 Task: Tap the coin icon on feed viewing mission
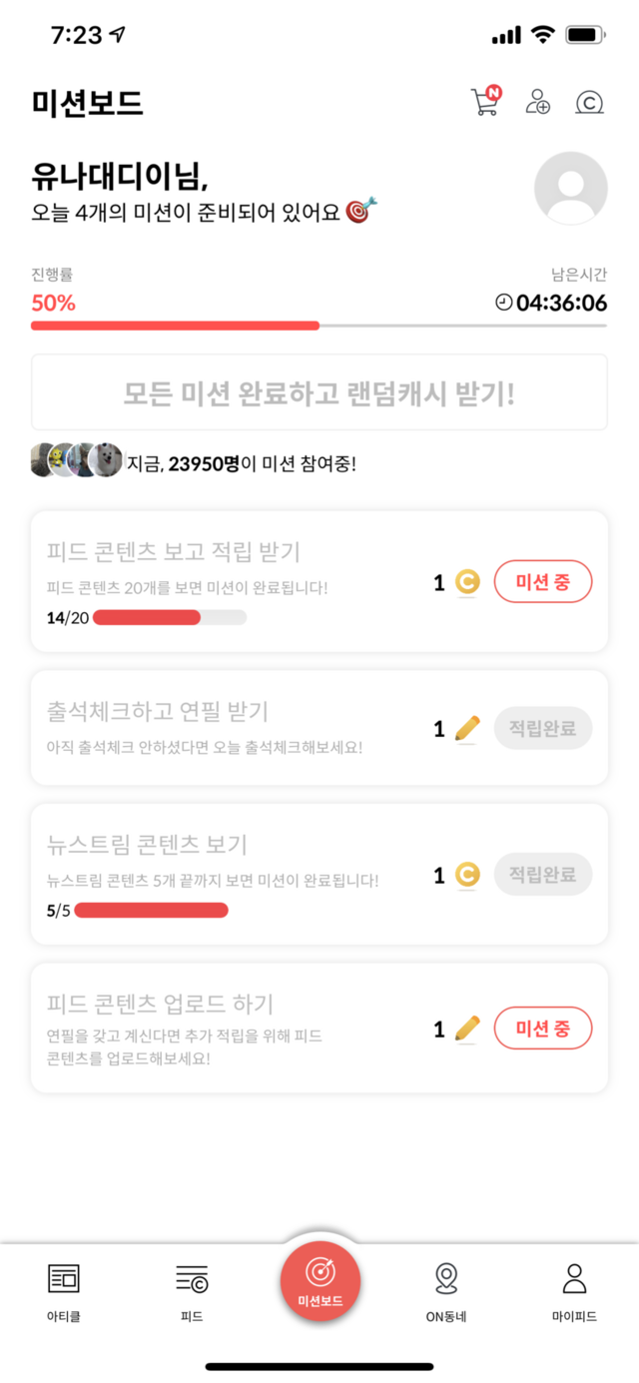point(467,582)
